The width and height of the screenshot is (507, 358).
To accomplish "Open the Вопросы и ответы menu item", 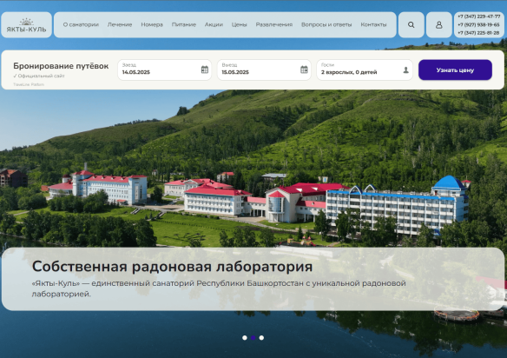I will click(326, 24).
